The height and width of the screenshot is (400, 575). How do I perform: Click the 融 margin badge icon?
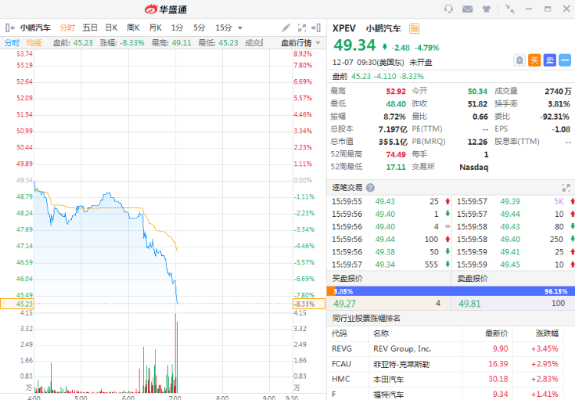tap(414, 28)
